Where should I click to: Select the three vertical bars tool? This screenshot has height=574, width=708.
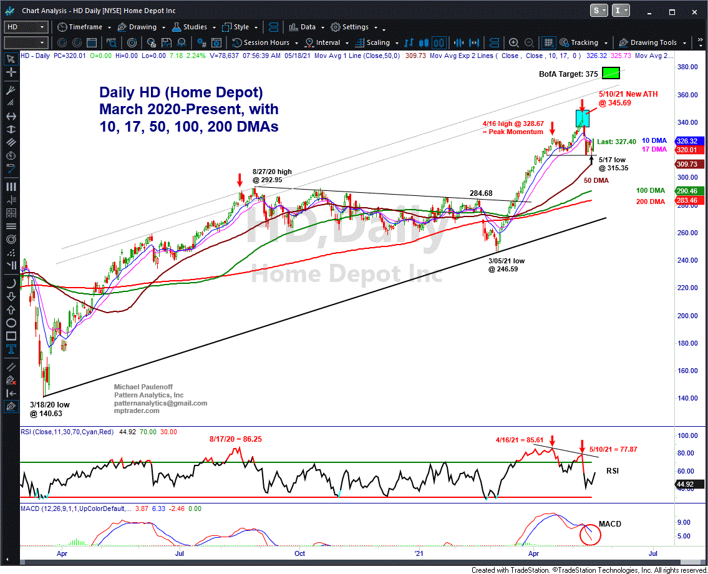(11, 187)
